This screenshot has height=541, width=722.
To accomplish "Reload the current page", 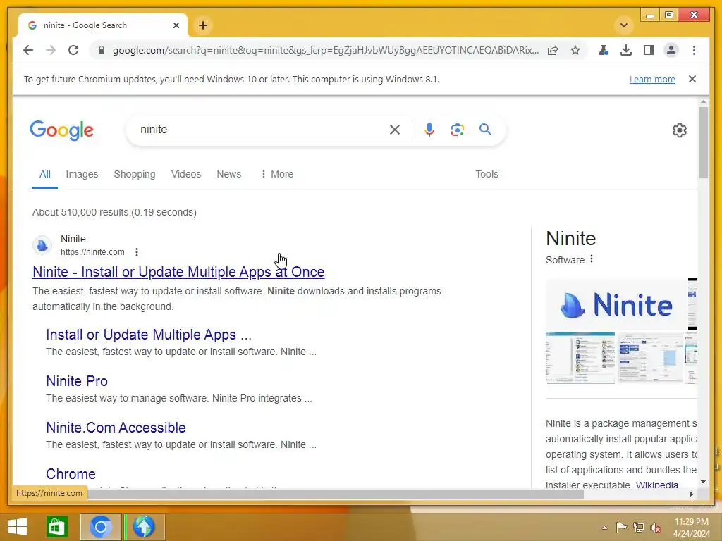I will pyautogui.click(x=73, y=50).
